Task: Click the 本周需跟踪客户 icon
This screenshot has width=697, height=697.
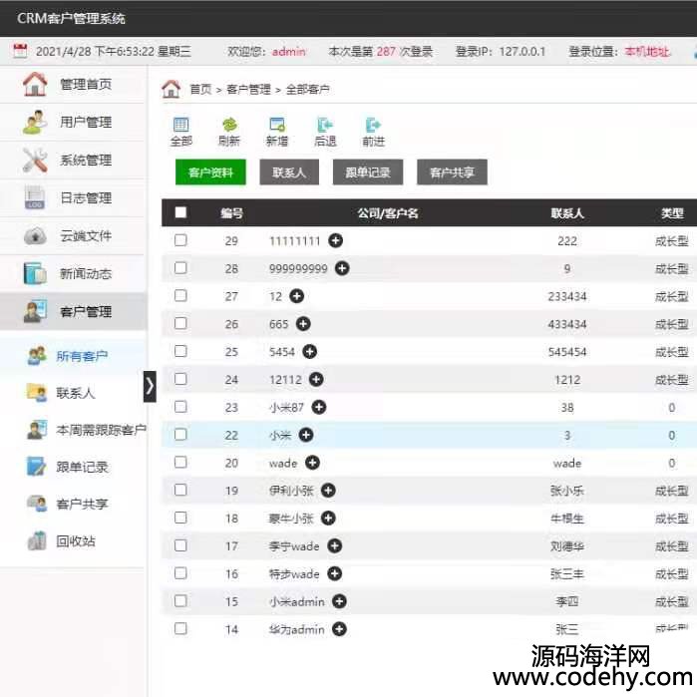Action: coord(37,430)
